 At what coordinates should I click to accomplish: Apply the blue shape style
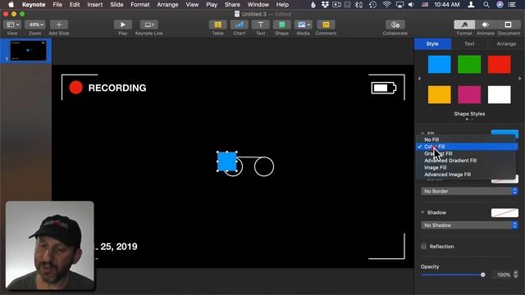[x=440, y=64]
